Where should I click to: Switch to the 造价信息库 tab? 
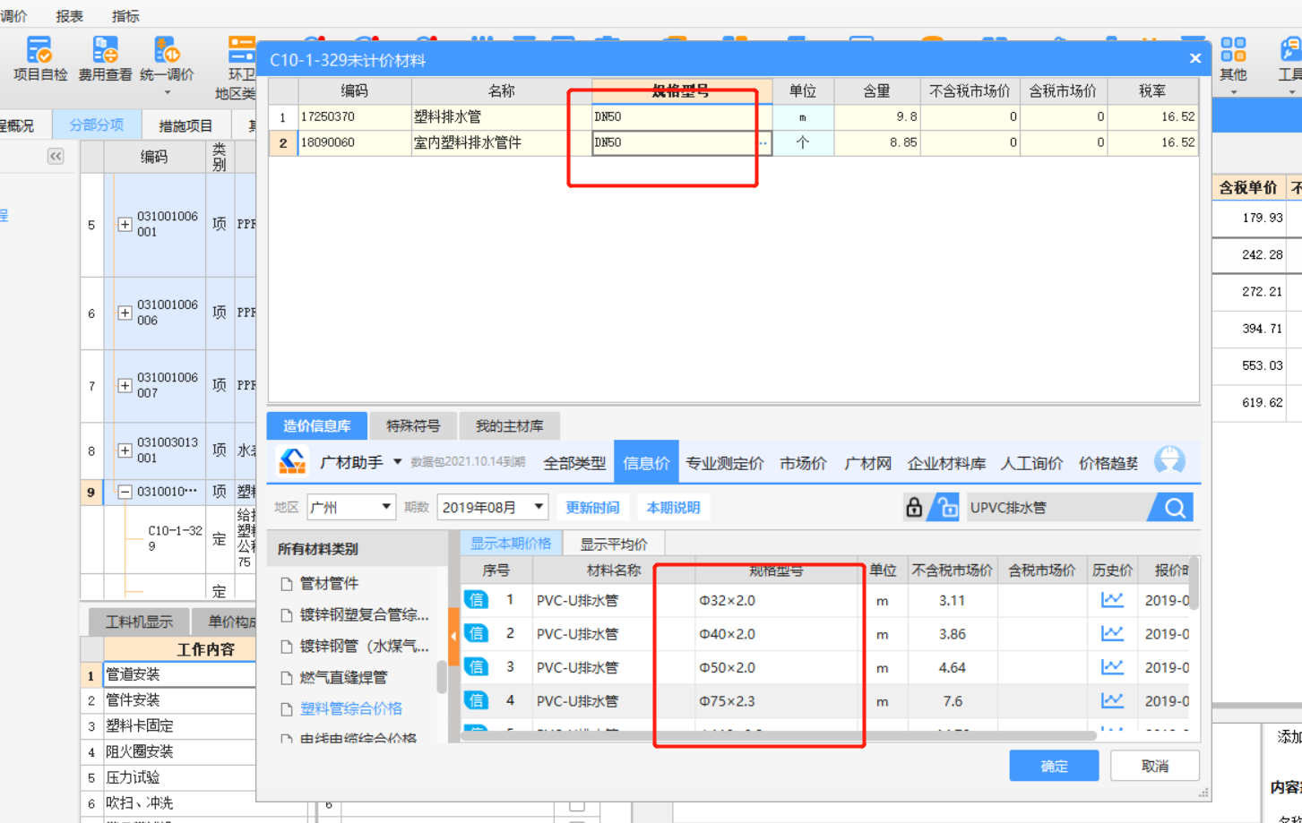(x=317, y=426)
